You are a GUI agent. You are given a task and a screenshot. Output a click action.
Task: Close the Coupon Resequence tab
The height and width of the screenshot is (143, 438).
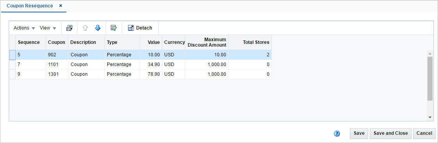click(60, 5)
